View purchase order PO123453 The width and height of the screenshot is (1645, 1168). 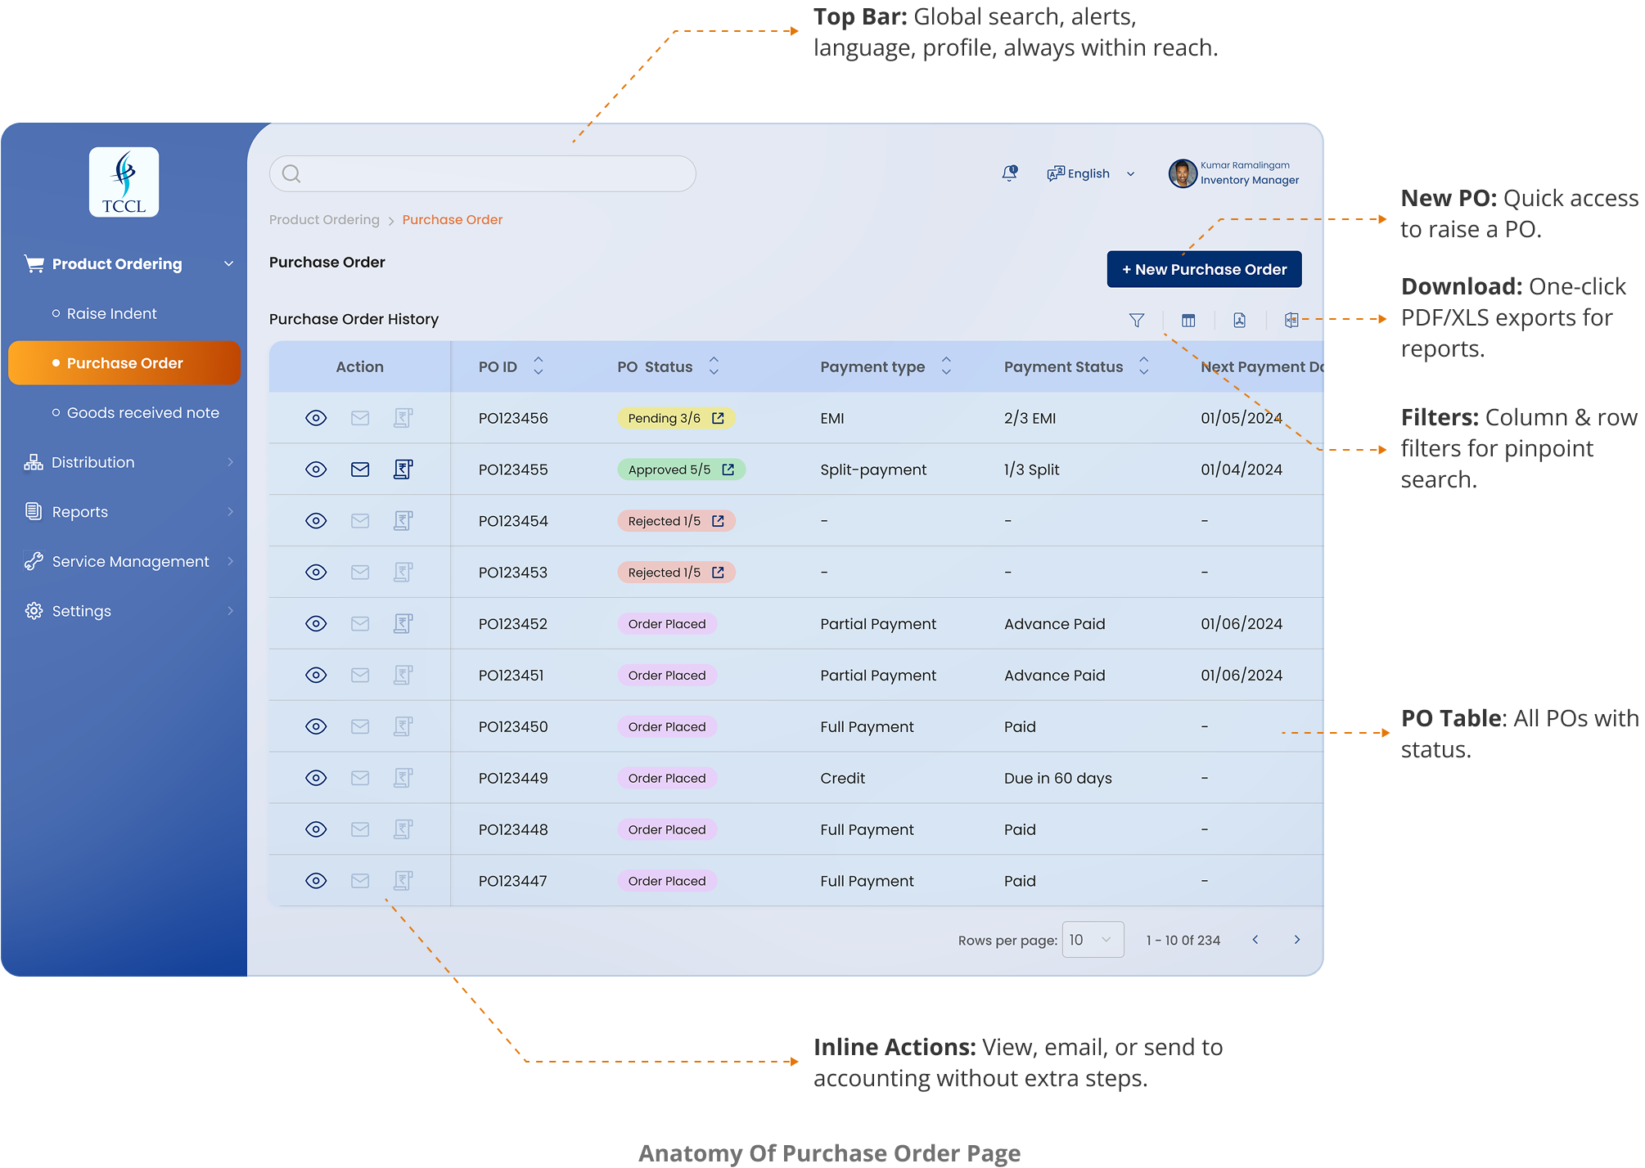click(x=316, y=573)
